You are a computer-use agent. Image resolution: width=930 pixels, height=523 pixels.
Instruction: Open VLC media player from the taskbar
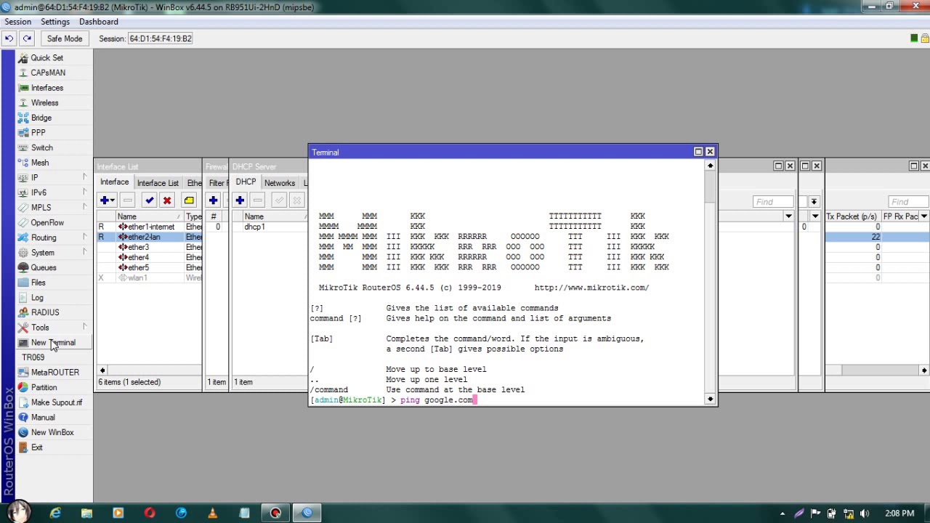pyautogui.click(x=212, y=513)
